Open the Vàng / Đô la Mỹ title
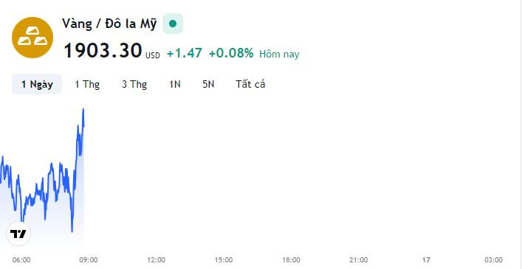The height and width of the screenshot is (269, 522). pyautogui.click(x=109, y=24)
